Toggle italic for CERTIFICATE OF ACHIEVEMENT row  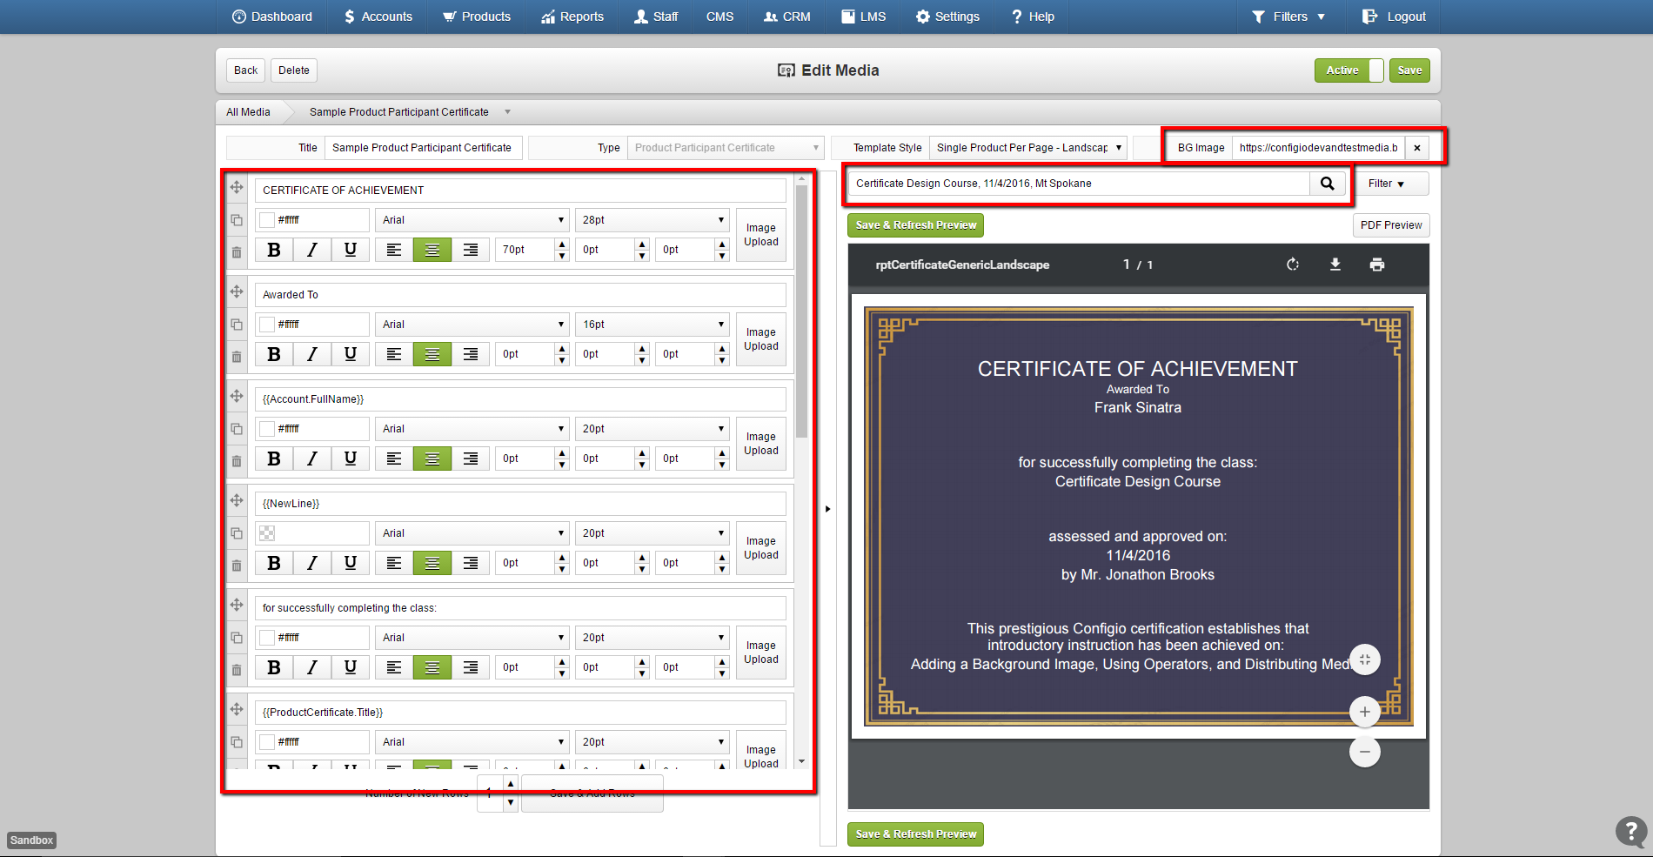(x=312, y=250)
